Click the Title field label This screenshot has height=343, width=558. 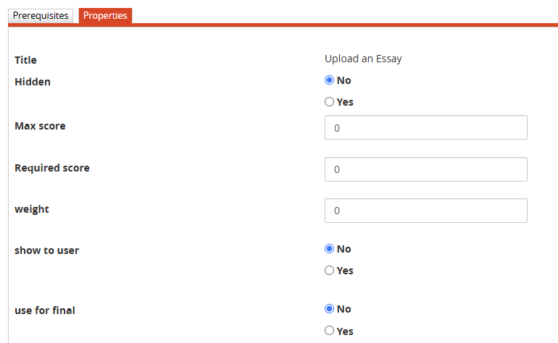click(25, 60)
